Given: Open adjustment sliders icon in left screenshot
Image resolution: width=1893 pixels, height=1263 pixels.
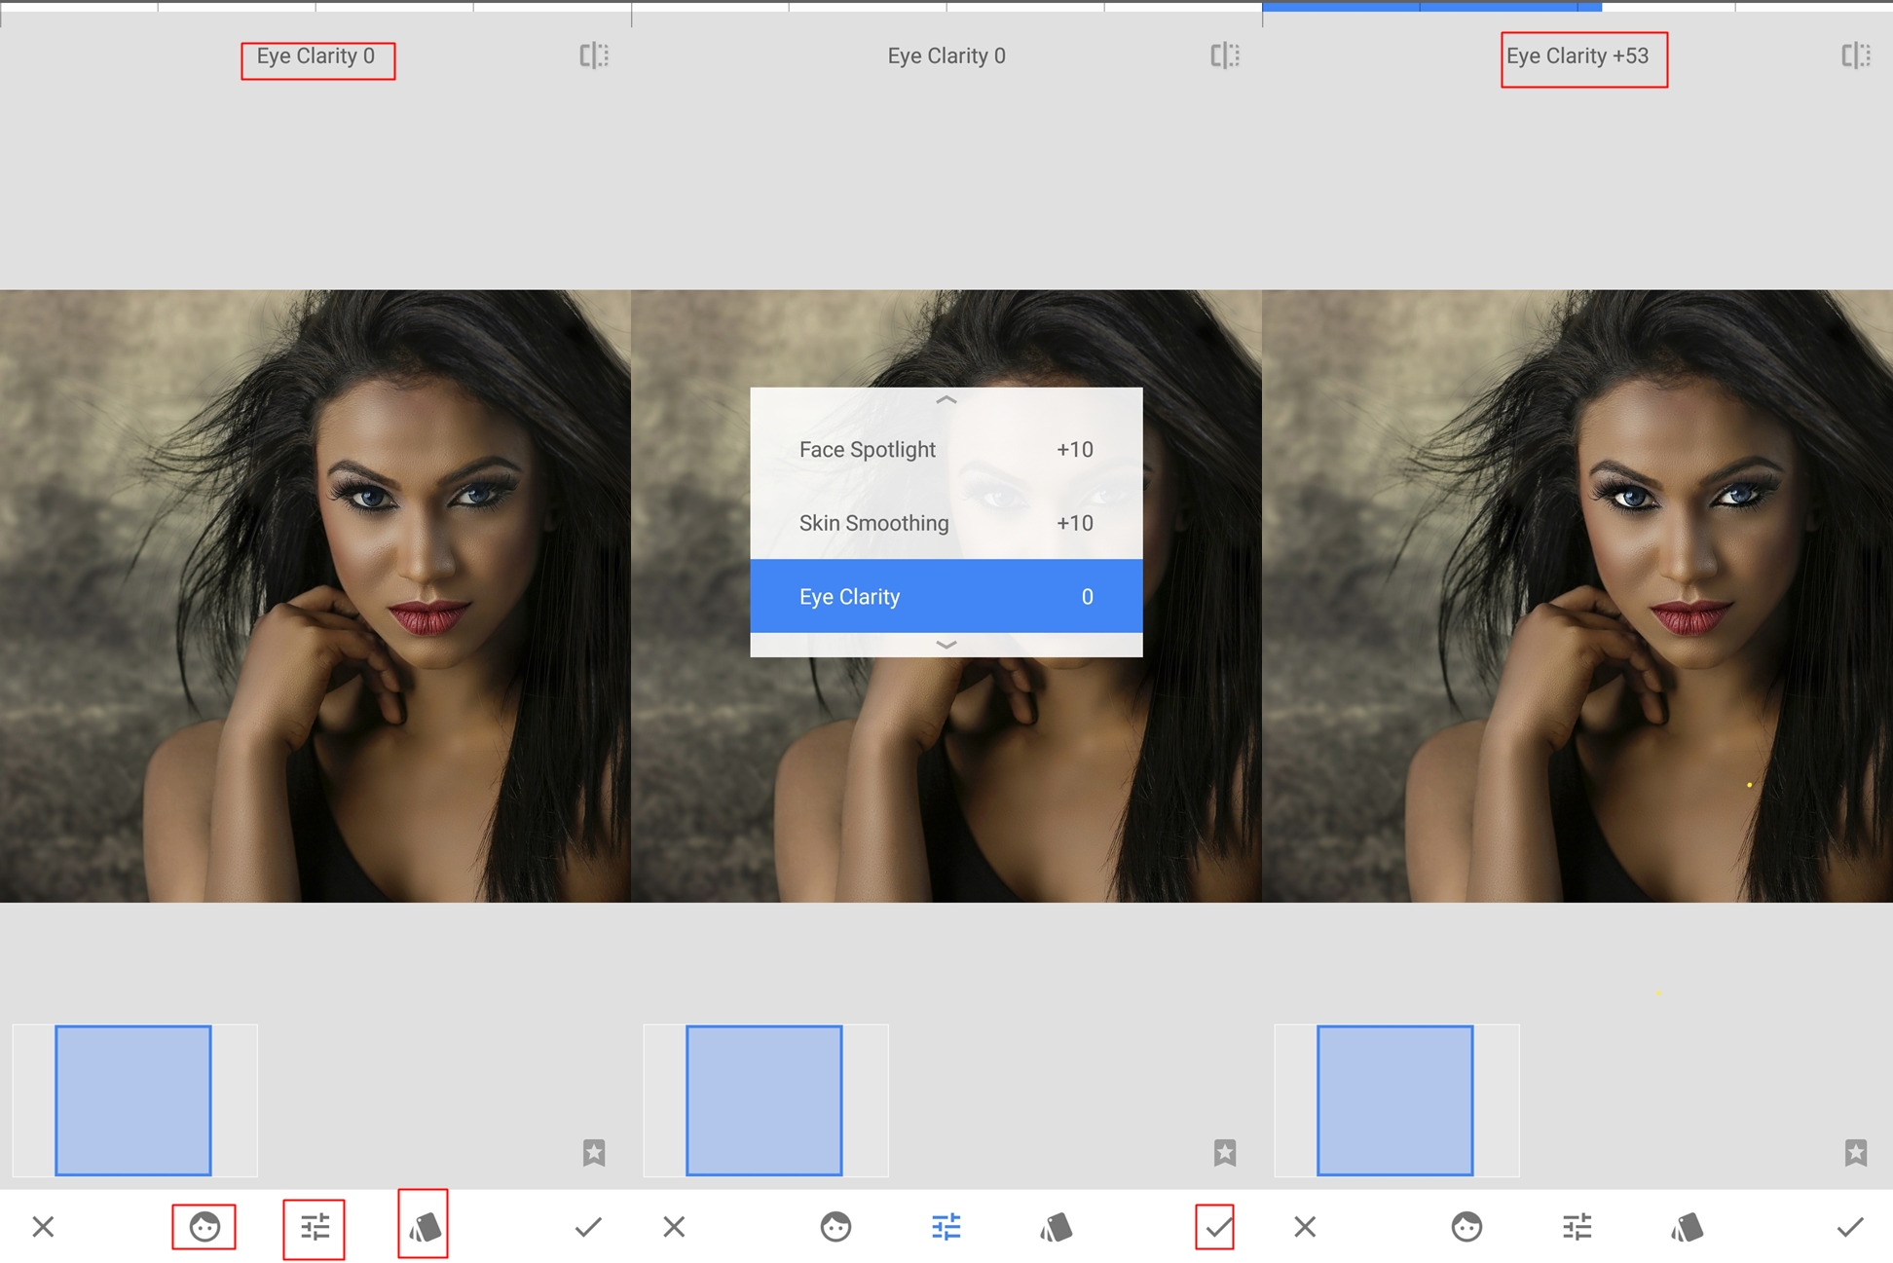Looking at the screenshot, I should coord(315,1227).
